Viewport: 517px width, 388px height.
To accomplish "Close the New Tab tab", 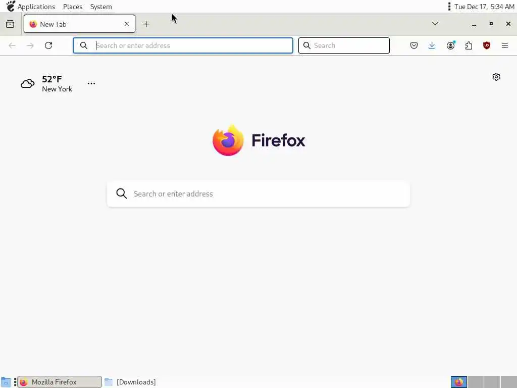I will (127, 24).
